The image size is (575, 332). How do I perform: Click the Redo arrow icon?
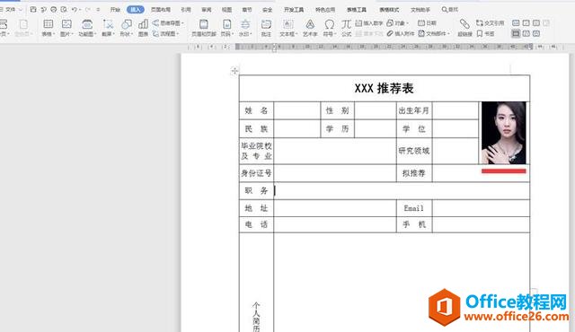click(x=88, y=10)
